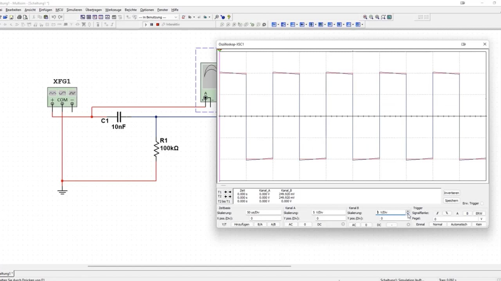Select AC coupling for Kanal B
Viewport: 501px width, 281px height.
(x=354, y=225)
